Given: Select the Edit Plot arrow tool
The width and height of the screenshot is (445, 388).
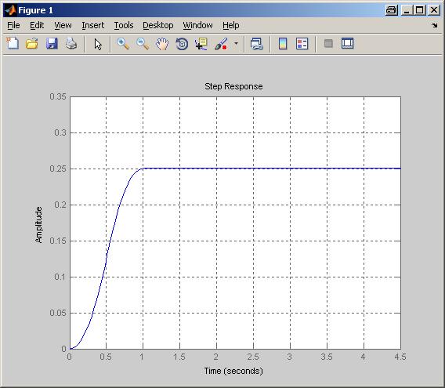Looking at the screenshot, I should 98,44.
